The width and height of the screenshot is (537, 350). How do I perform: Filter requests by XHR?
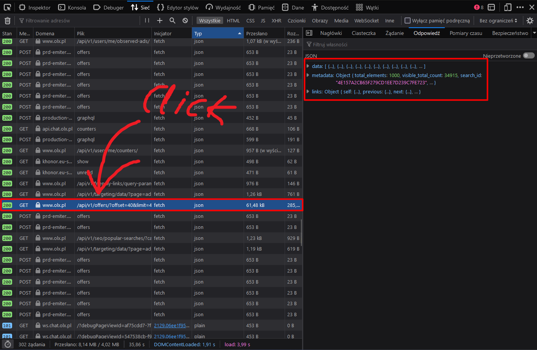[276, 20]
